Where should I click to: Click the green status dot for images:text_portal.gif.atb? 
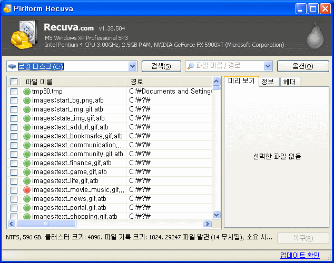27,208
